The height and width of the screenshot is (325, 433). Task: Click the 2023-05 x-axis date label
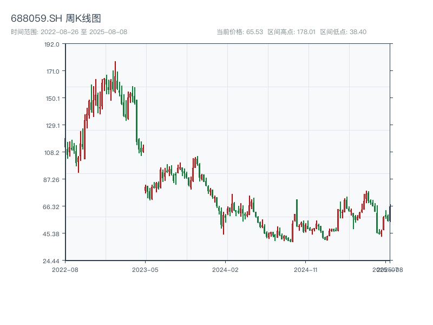(x=145, y=269)
